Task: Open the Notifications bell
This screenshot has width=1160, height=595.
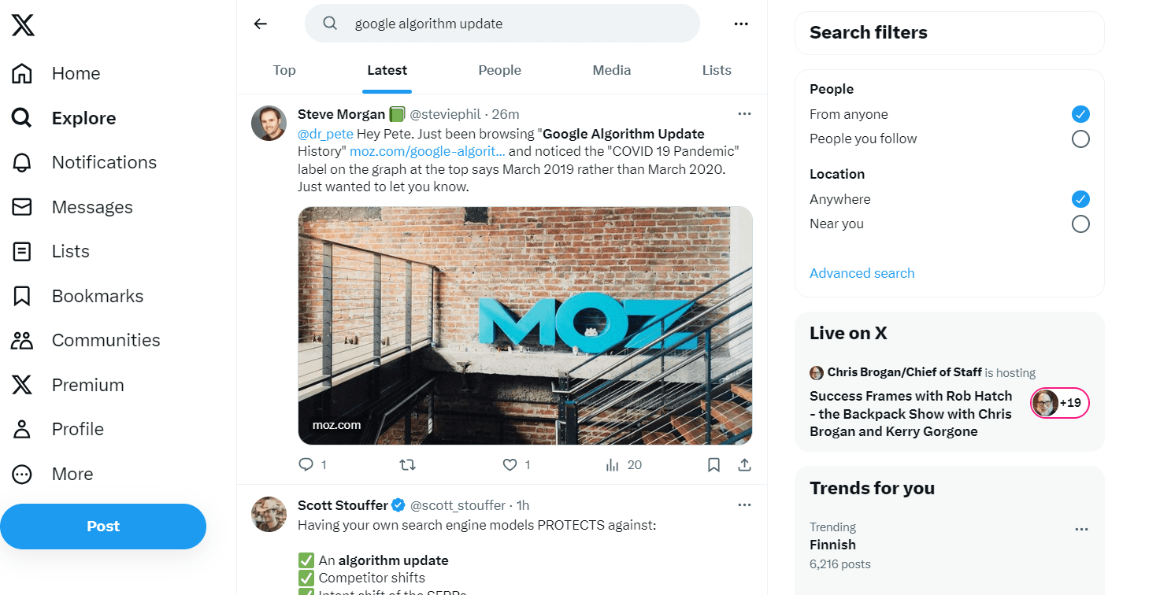Action: (22, 163)
